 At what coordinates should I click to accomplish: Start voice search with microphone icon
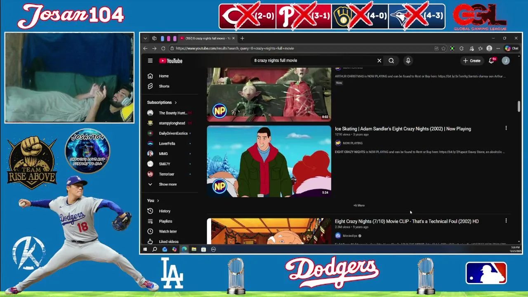pyautogui.click(x=408, y=61)
